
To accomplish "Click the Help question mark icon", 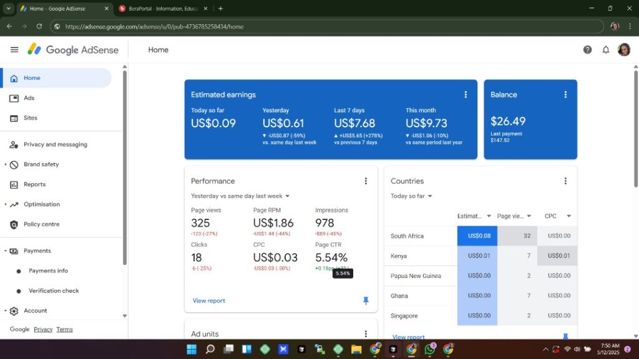I will pos(587,50).
